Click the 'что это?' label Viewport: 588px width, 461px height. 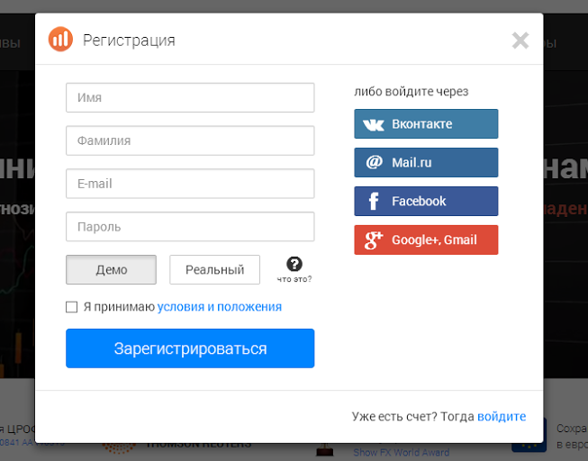click(294, 279)
